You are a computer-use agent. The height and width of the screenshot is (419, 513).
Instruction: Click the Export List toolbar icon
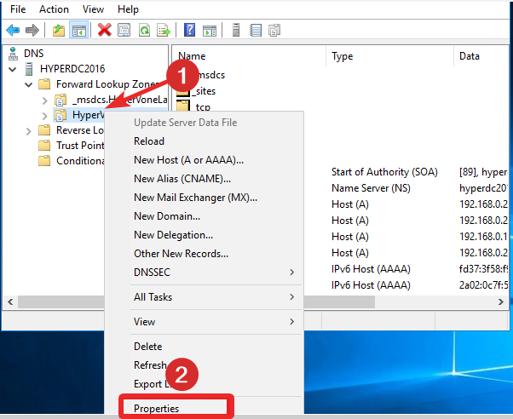pos(164,30)
